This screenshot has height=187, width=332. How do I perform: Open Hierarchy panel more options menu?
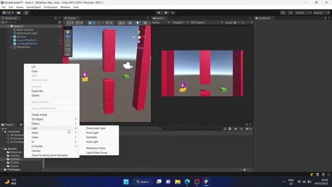[x=59, y=18]
